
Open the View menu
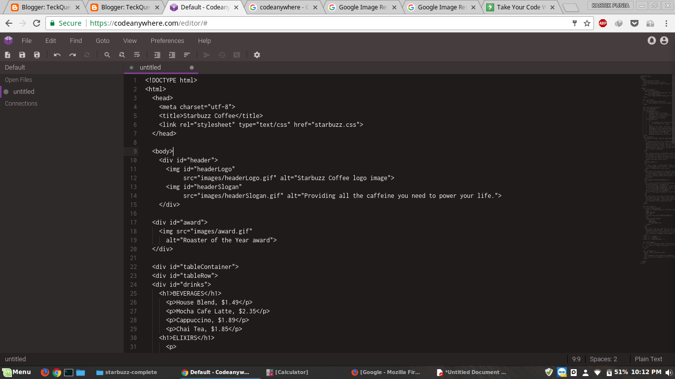point(130,40)
